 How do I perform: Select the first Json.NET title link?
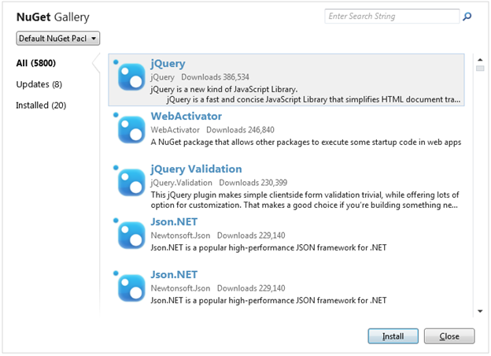click(174, 222)
